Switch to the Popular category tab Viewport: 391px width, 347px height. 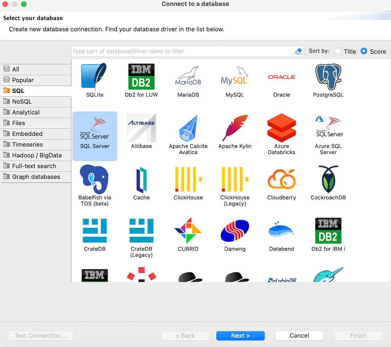coord(36,80)
